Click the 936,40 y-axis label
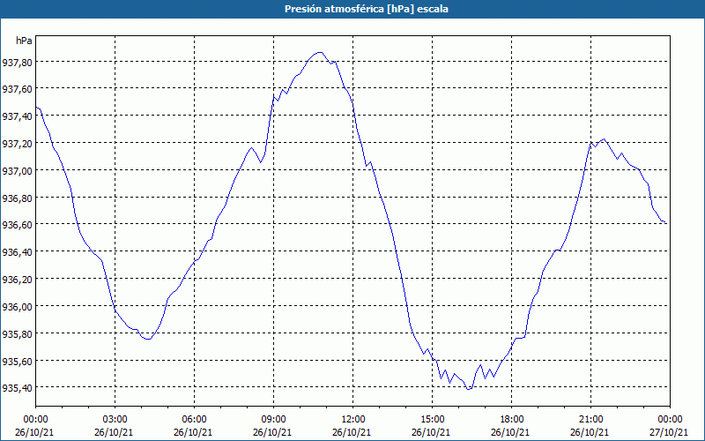The image size is (705, 441). point(17,252)
